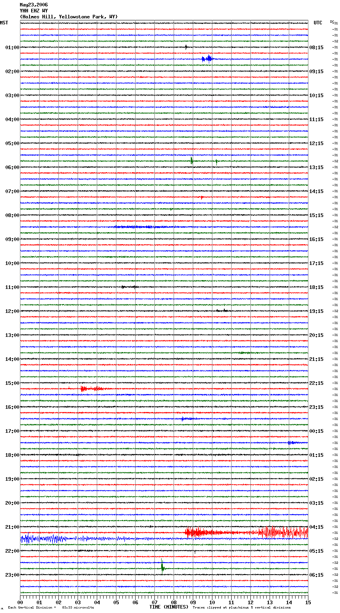Click the black event on the 11:00 trace
This screenshot has height=613, width=340.
coord(130,287)
